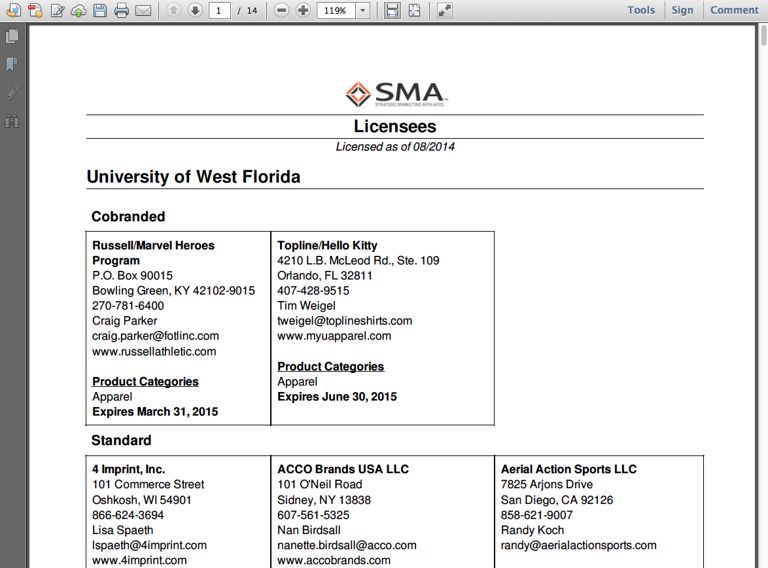This screenshot has width=768, height=568.
Task: Click the Standard section heading
Action: [x=121, y=440]
